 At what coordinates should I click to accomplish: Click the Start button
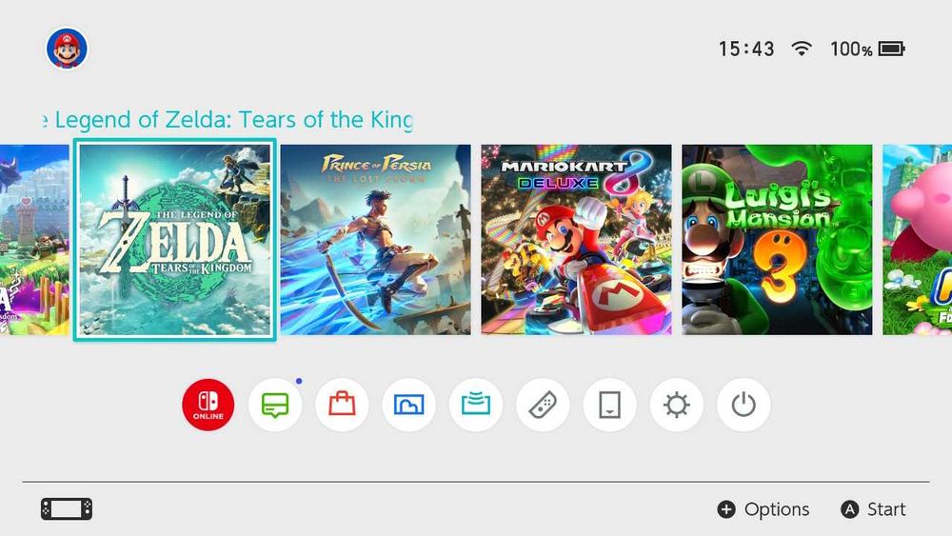click(x=873, y=509)
